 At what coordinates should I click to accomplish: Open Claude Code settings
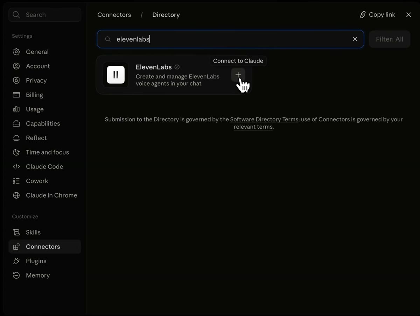(45, 166)
